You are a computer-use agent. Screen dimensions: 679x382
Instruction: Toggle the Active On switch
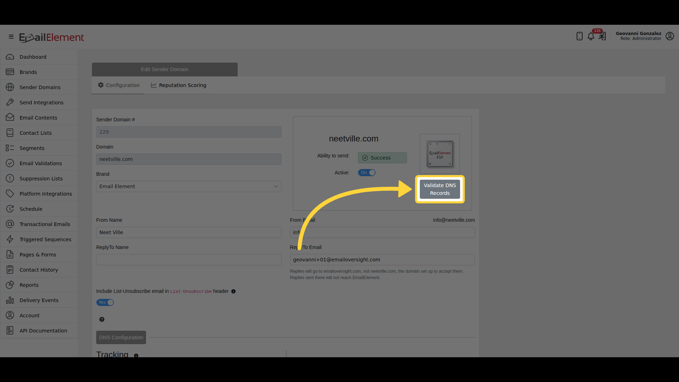pos(367,173)
